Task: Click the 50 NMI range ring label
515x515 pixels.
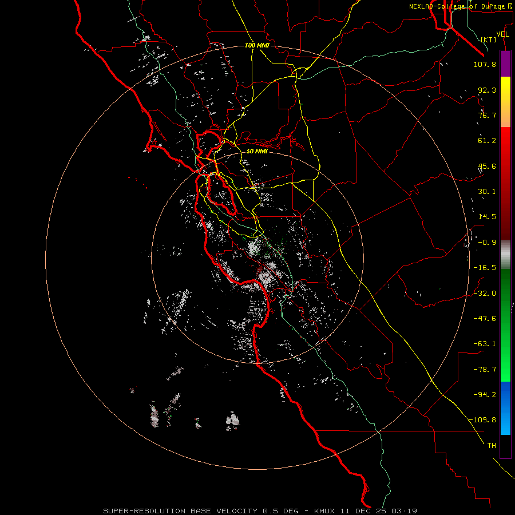Action: (x=257, y=152)
